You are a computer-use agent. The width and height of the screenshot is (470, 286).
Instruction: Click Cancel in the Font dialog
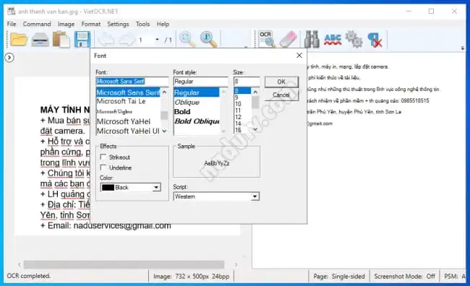[281, 95]
